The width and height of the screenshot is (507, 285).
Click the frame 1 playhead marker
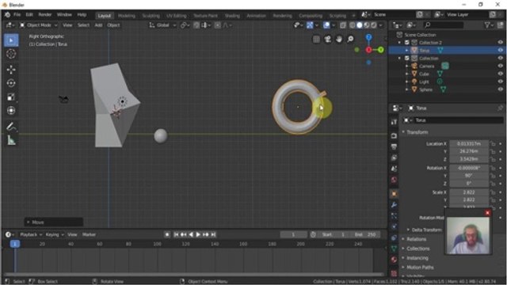click(14, 244)
